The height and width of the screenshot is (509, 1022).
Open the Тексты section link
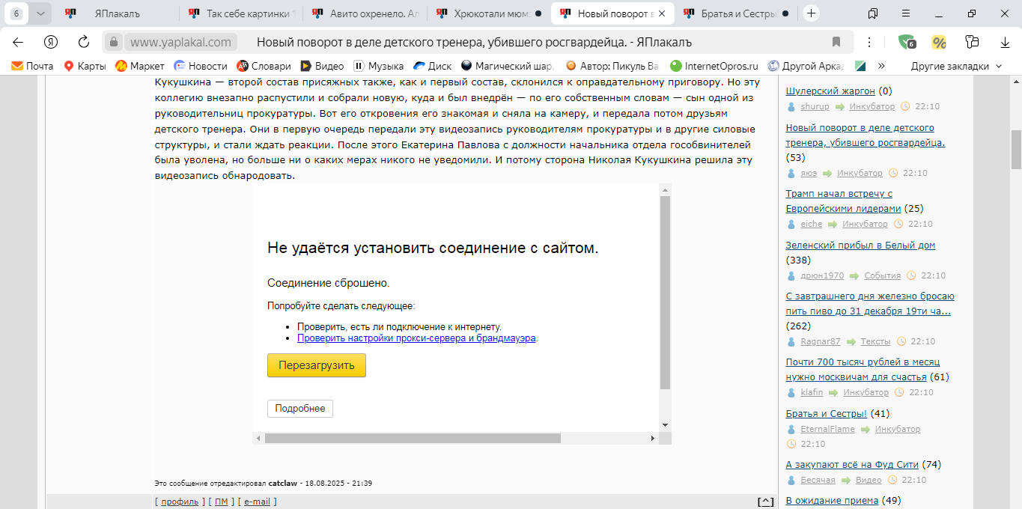coord(876,341)
